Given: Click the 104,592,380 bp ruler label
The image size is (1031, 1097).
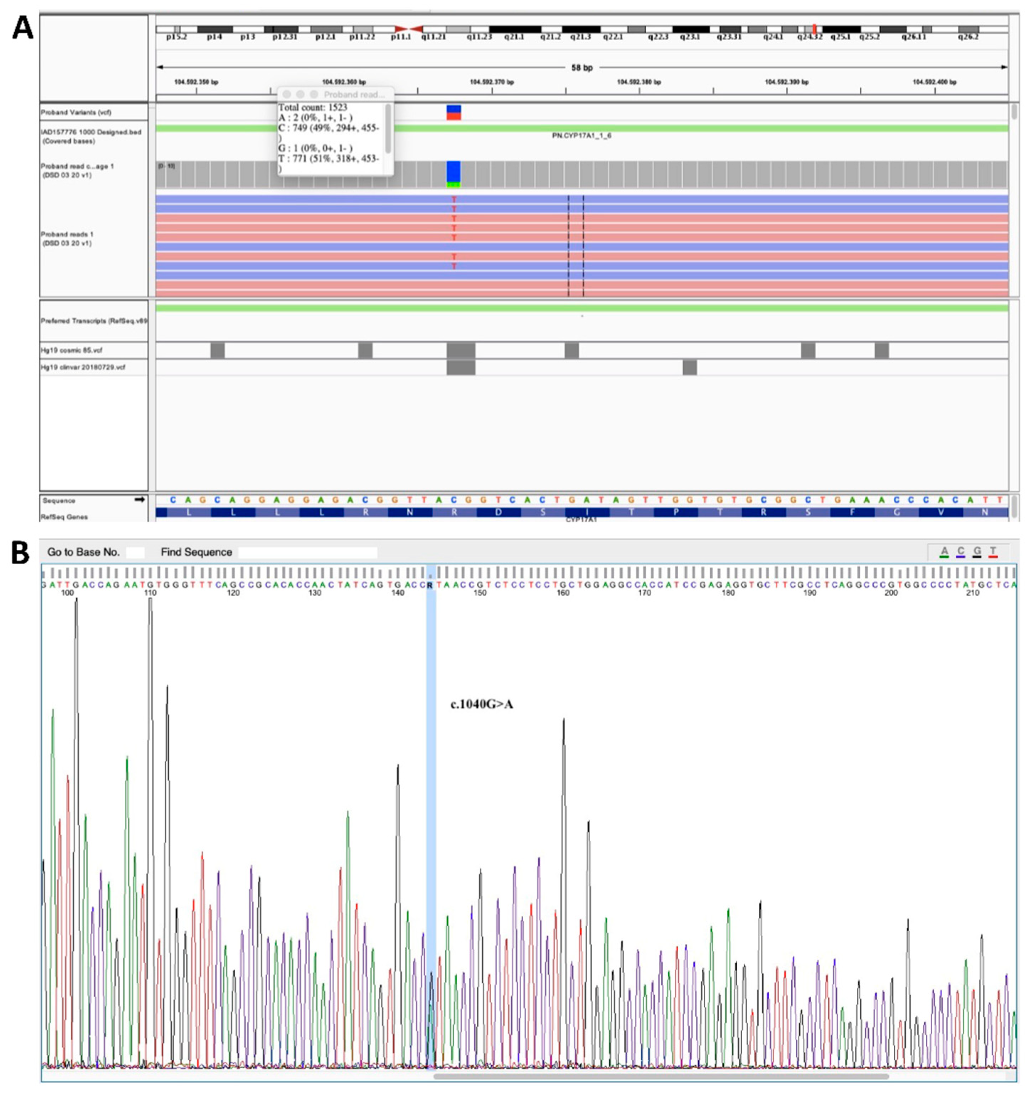Looking at the screenshot, I should (x=639, y=82).
